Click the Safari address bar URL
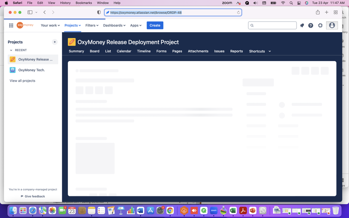The width and height of the screenshot is (349, 218). 146,13
